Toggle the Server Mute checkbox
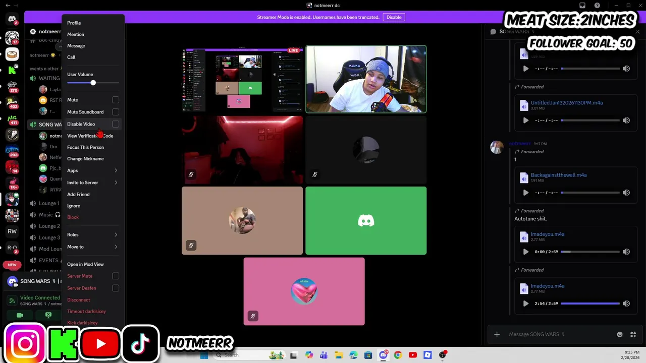The width and height of the screenshot is (646, 363). point(116,276)
